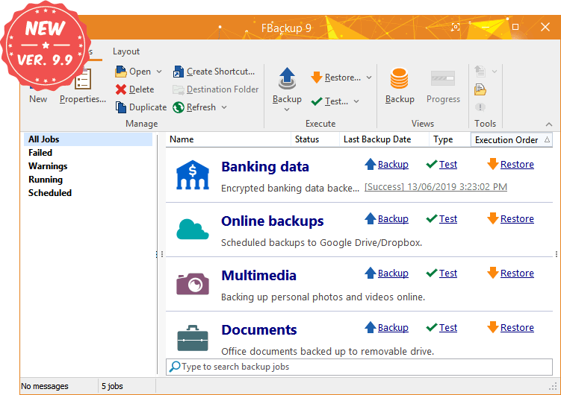Viewport: 561px width, 395px height.
Task: Click the Banking data bank icon
Action: click(192, 174)
